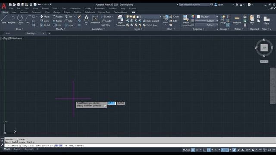Click the Leader annotation button
276x155 pixels.
coord(107,21)
